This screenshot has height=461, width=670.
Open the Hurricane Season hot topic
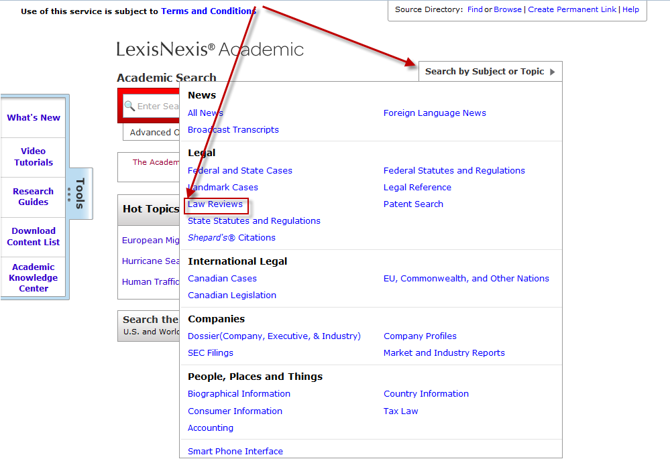point(150,261)
